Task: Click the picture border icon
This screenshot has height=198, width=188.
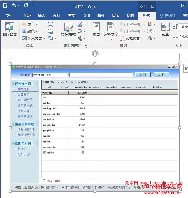Action: (x=80, y=24)
